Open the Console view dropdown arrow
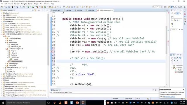 [158, 90]
